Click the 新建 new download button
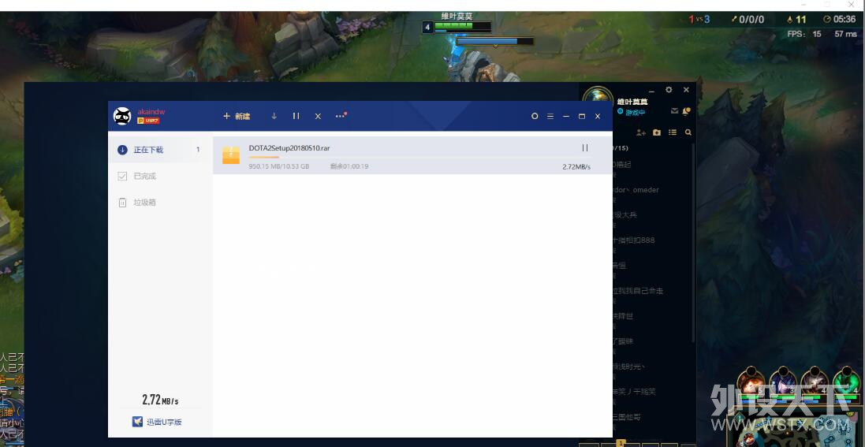This screenshot has width=865, height=447. 236,117
